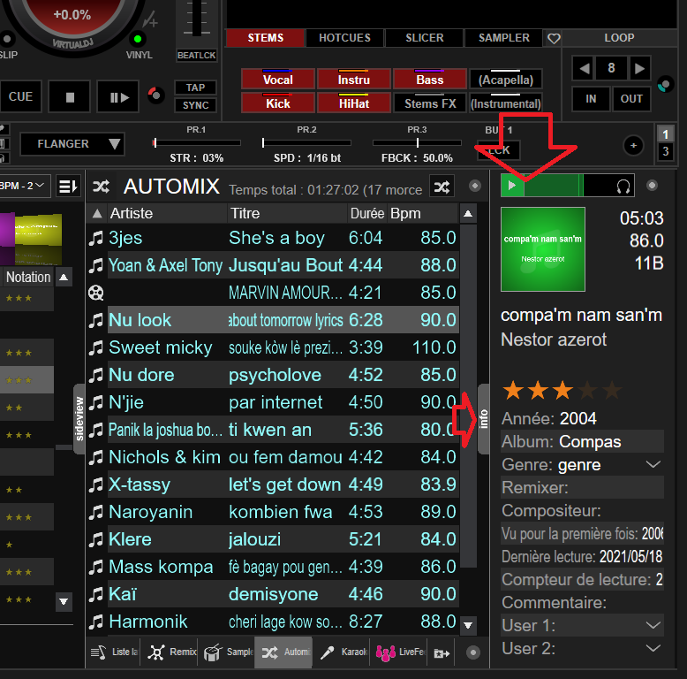Open the BPM - 2 dropdown
The height and width of the screenshot is (679, 687).
click(23, 186)
